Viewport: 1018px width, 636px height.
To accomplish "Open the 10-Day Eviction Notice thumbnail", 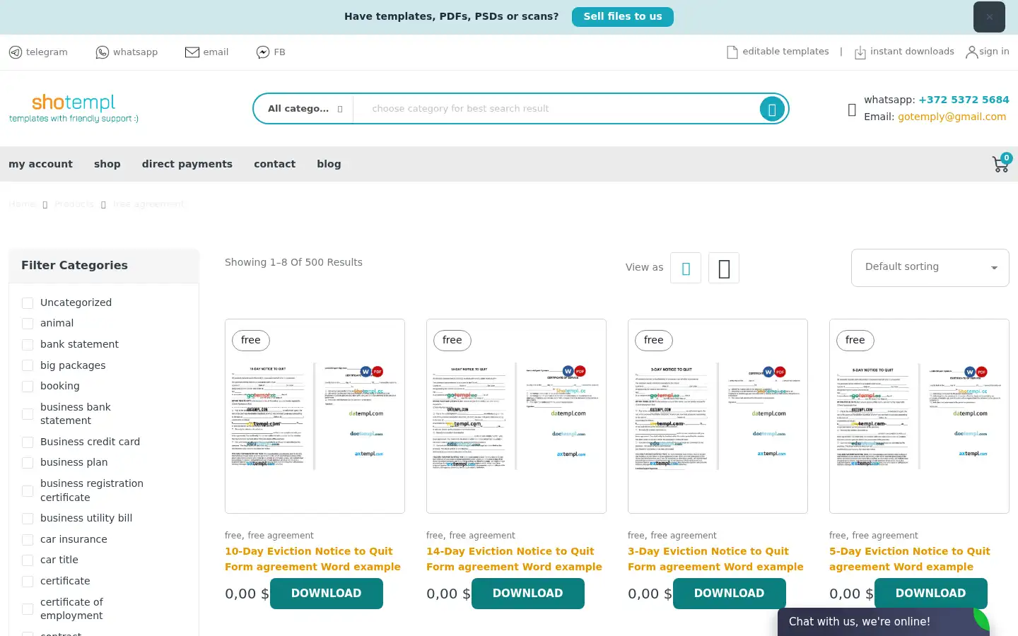I will pyautogui.click(x=315, y=416).
